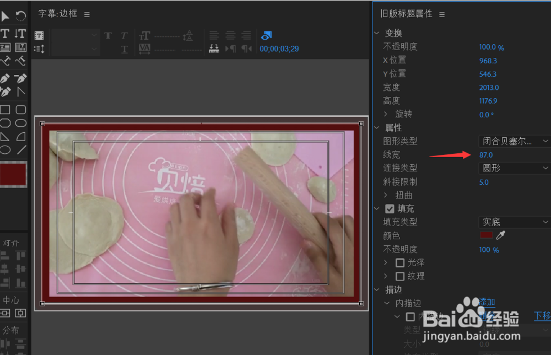
Task: Select the horizontal Type tool
Action: pyautogui.click(x=5, y=34)
